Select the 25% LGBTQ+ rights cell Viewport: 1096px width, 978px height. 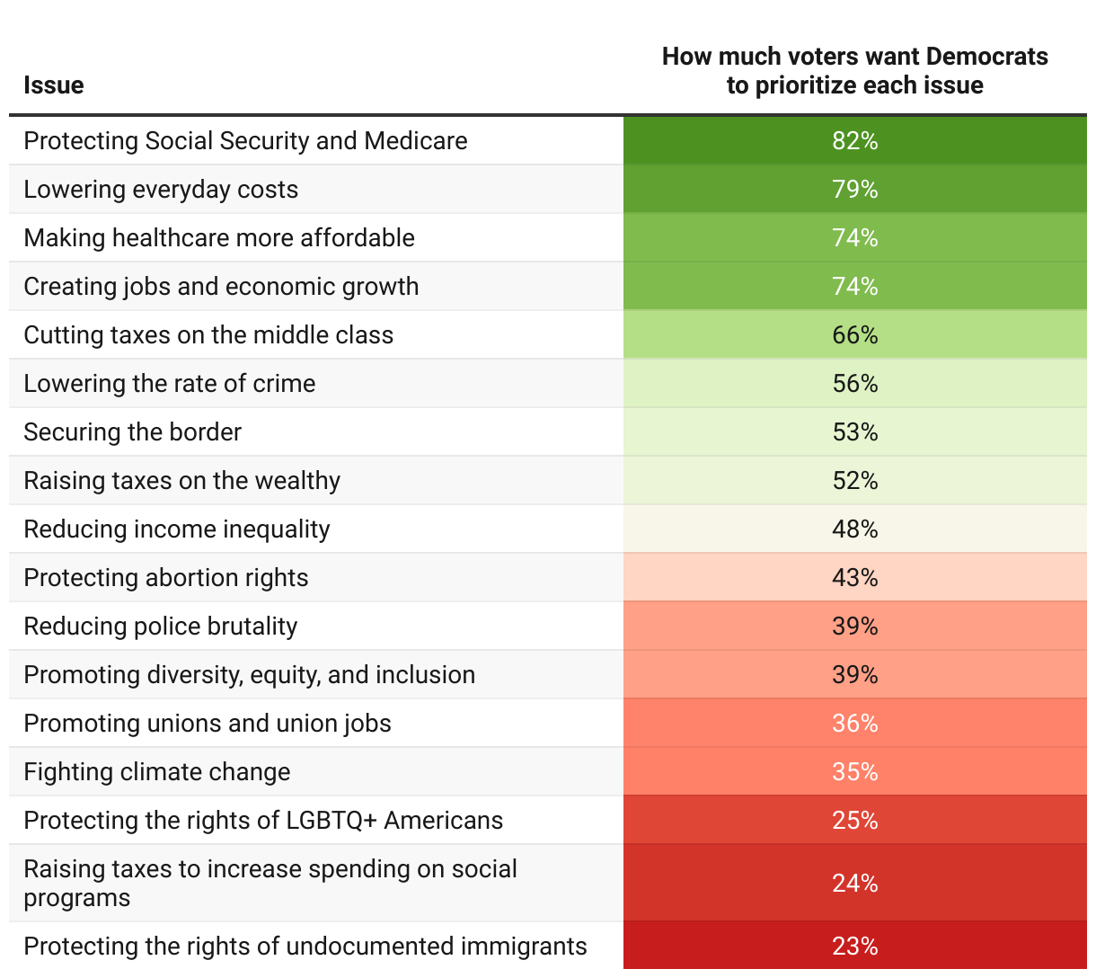click(x=854, y=821)
